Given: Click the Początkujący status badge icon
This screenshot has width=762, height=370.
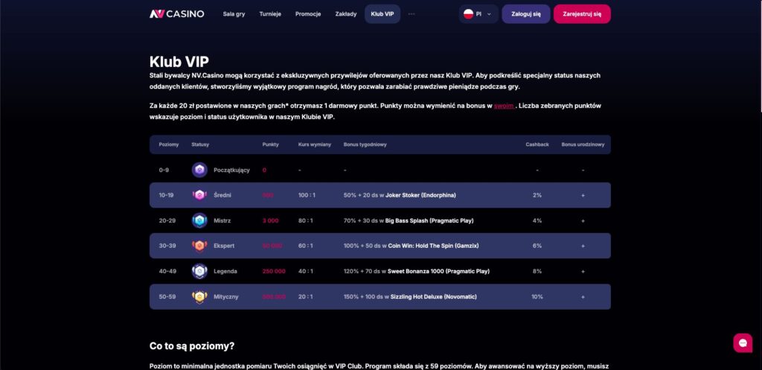Looking at the screenshot, I should pos(199,170).
